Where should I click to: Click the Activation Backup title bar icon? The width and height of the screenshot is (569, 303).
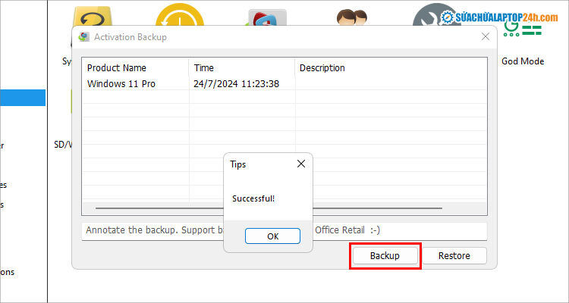click(83, 36)
